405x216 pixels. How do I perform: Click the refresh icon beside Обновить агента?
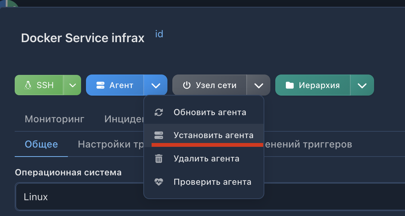click(x=159, y=112)
